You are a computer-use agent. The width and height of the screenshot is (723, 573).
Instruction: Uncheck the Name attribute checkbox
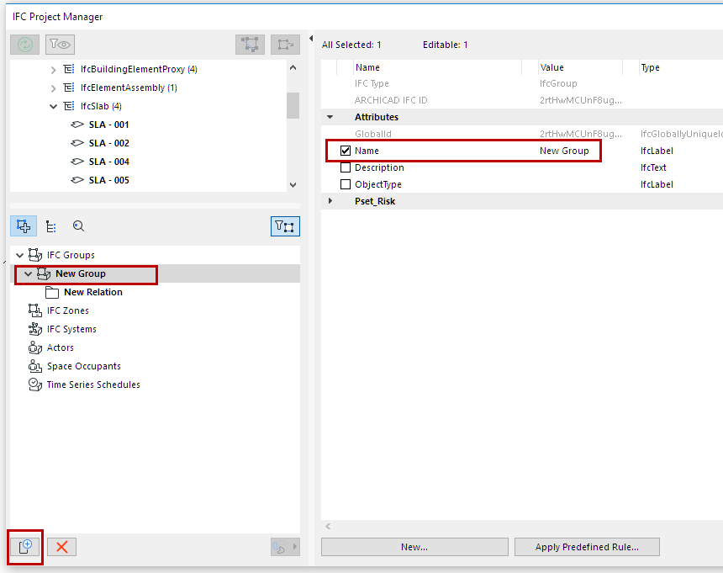coord(346,151)
